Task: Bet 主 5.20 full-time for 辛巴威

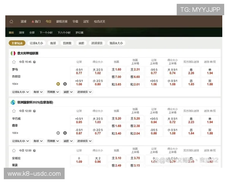Action: [x=116, y=119]
